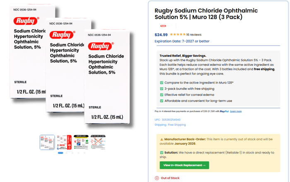The width and height of the screenshot is (290, 182).
Task: Jump to the second image carousel dot
Action: [x=66, y=153]
